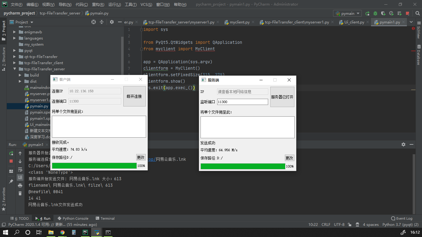The height and width of the screenshot is (237, 422).
Task: Rerun pymain1 with green rerun arrow
Action: point(11,153)
